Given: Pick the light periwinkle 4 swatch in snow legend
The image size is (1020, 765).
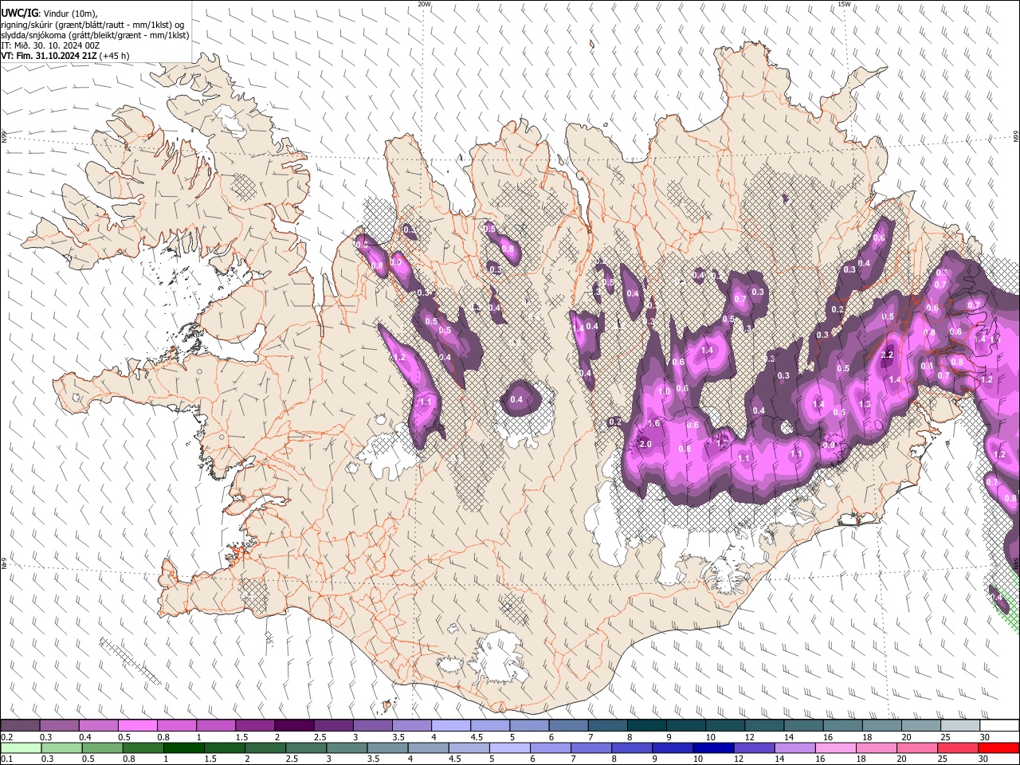Looking at the screenshot, I should point(450,725).
